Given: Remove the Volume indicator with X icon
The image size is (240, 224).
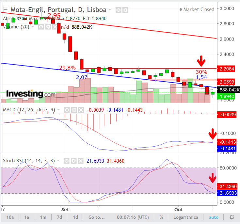Looking at the screenshot, I should [55, 27].
